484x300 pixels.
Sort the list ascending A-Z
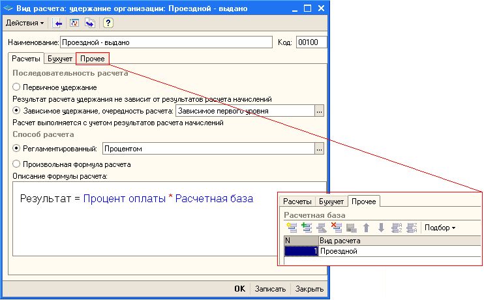397,228
